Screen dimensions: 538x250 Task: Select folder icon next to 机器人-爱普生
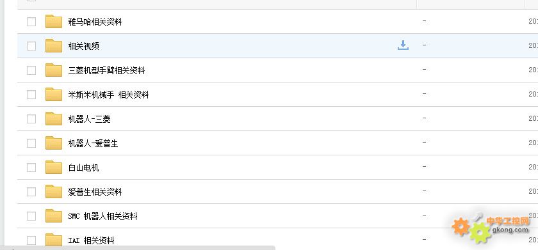[x=54, y=143]
